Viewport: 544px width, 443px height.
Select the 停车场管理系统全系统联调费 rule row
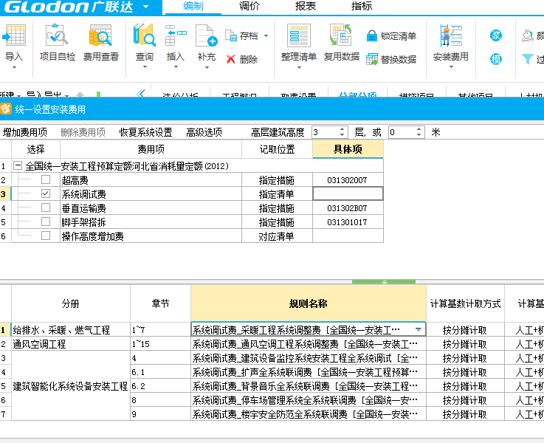tap(309, 400)
